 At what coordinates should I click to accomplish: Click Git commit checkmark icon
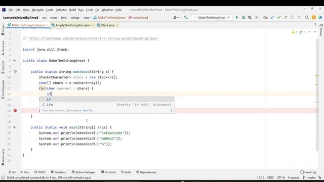click(279, 18)
